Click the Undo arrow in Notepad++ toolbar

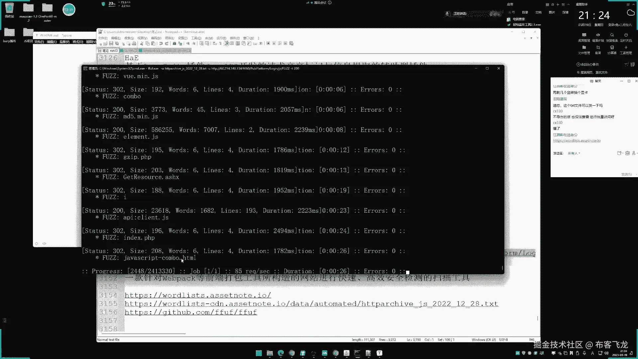[161, 44]
